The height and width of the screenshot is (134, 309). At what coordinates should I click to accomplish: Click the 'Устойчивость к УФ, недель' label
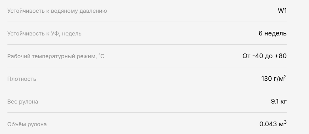44,34
